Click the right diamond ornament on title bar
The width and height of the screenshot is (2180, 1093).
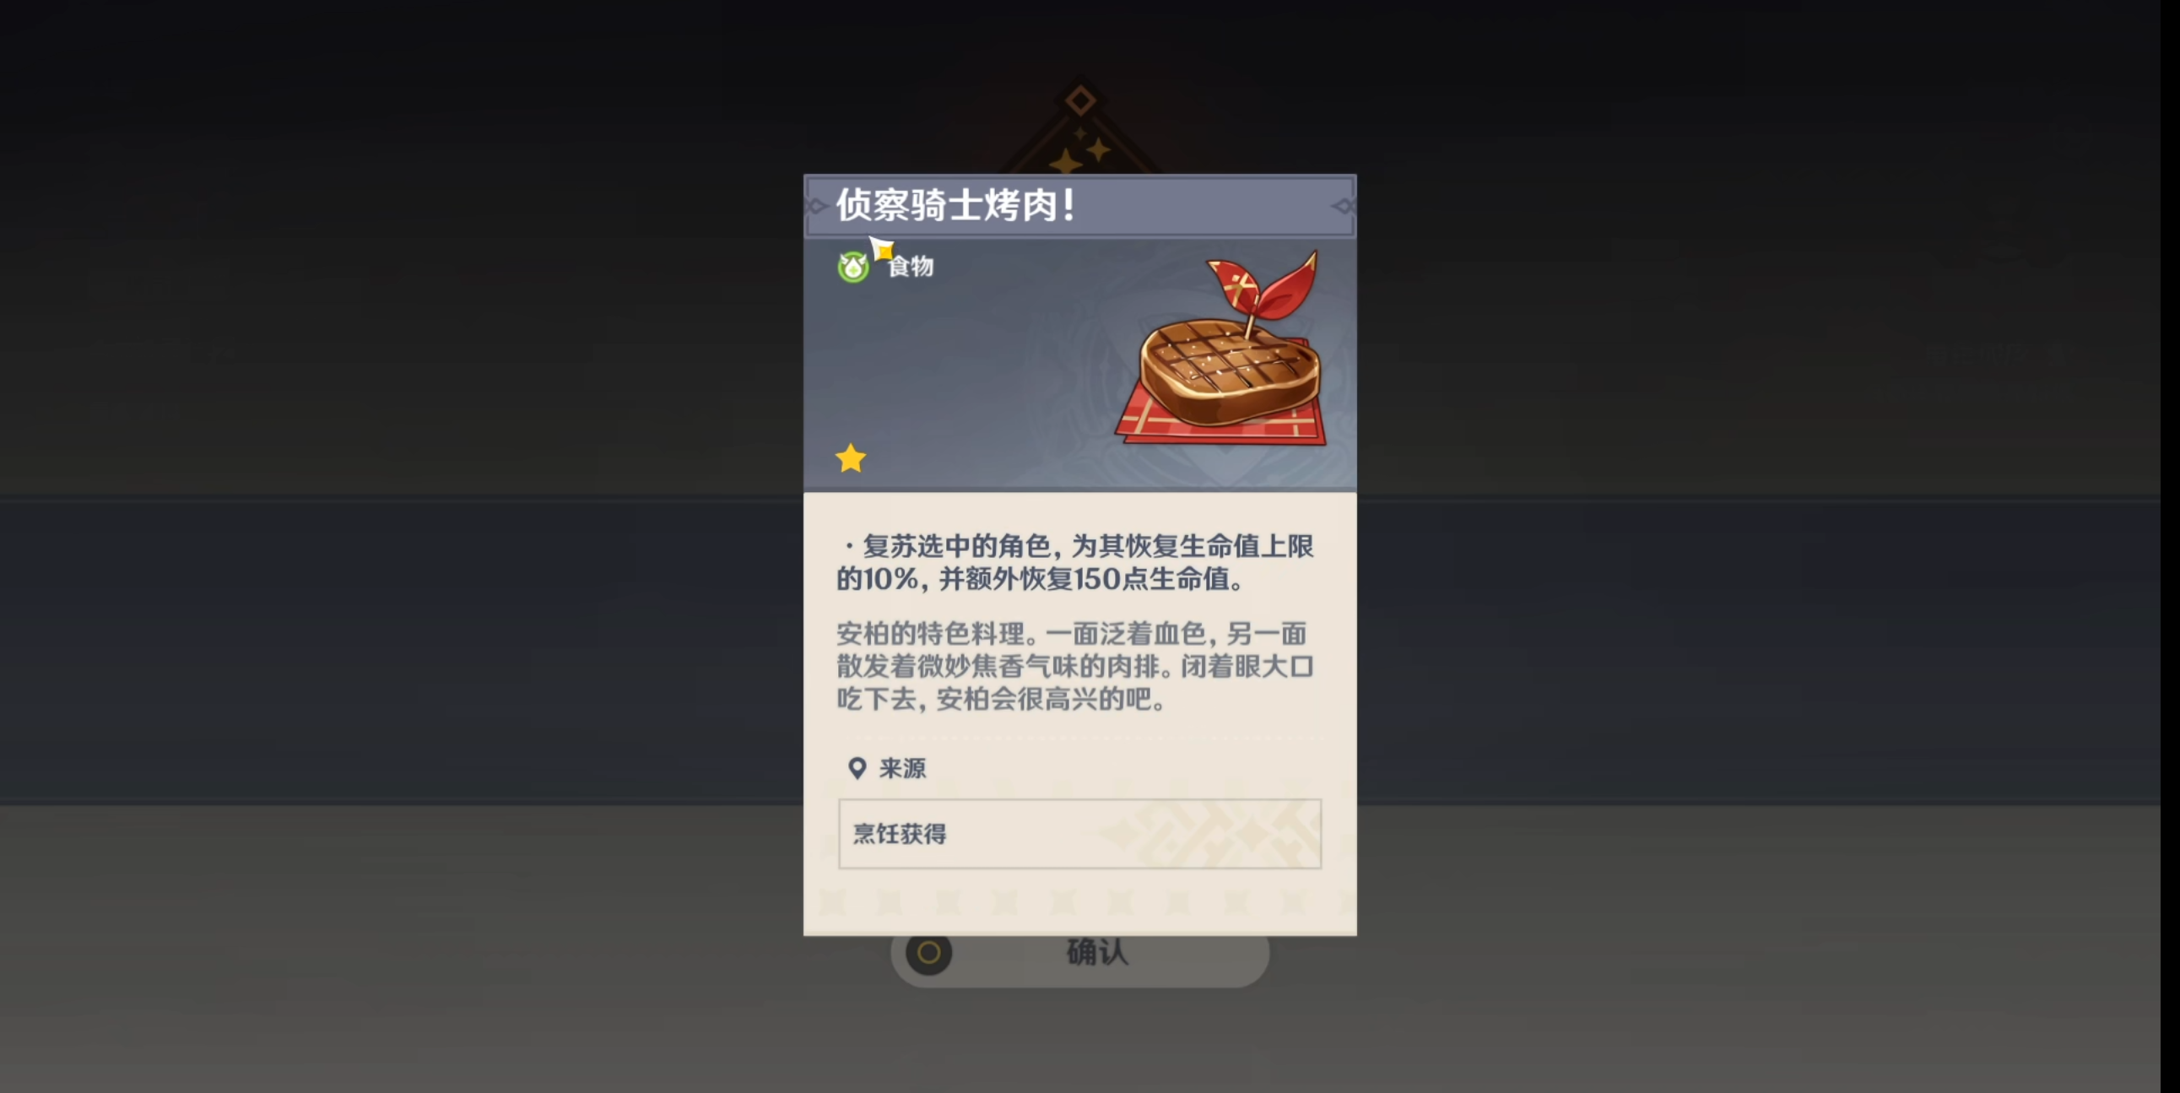[x=1343, y=206]
